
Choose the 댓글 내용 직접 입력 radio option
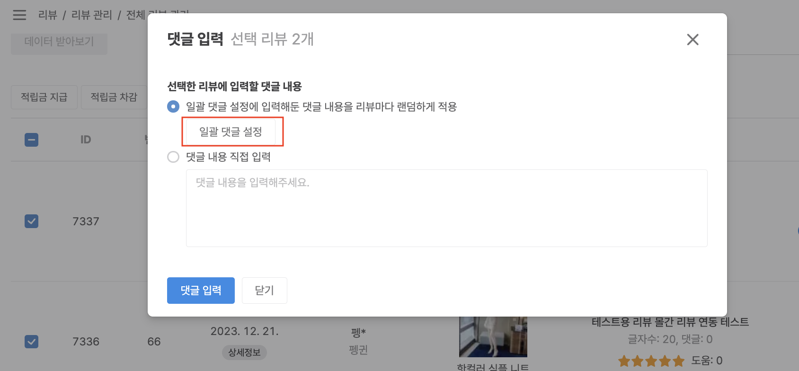[x=173, y=157]
